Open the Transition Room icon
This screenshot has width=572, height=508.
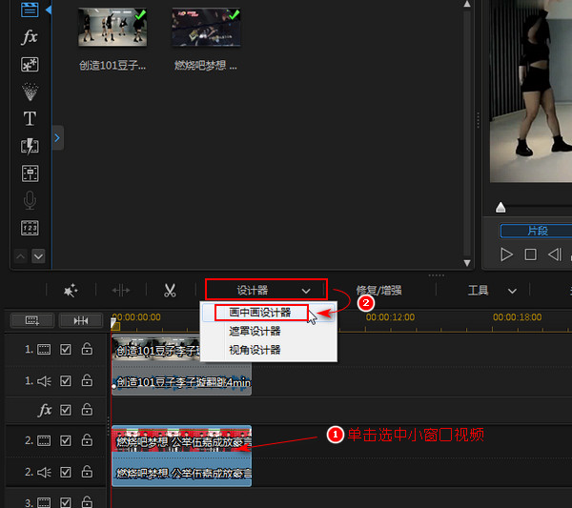click(x=30, y=146)
